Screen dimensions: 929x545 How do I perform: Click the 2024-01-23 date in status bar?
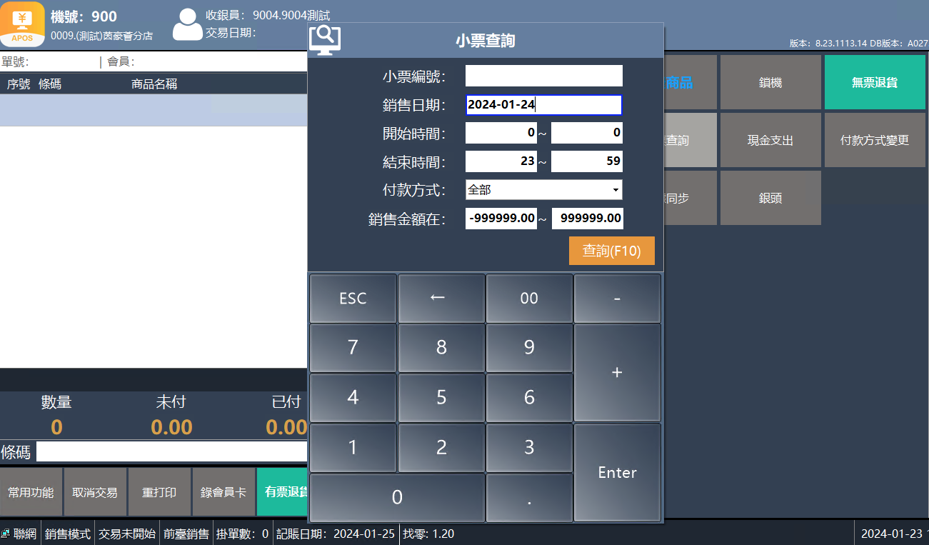point(892,534)
